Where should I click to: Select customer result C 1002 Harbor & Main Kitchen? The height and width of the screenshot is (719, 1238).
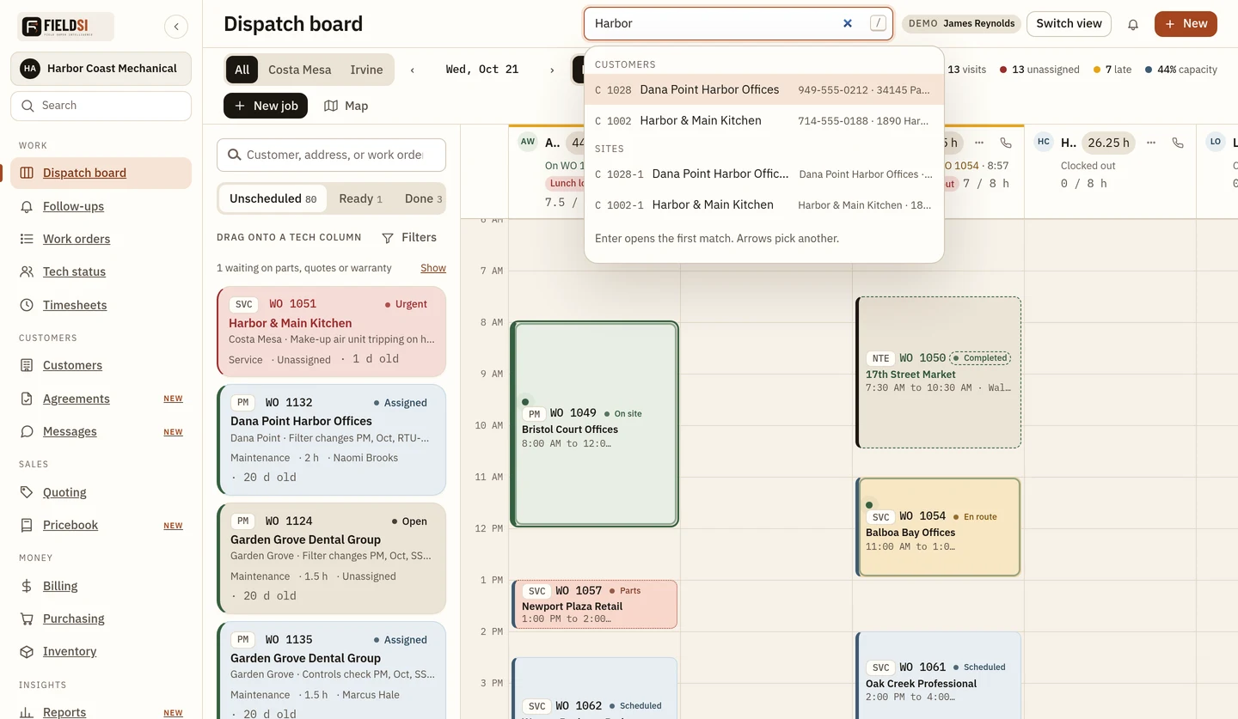[x=763, y=120]
